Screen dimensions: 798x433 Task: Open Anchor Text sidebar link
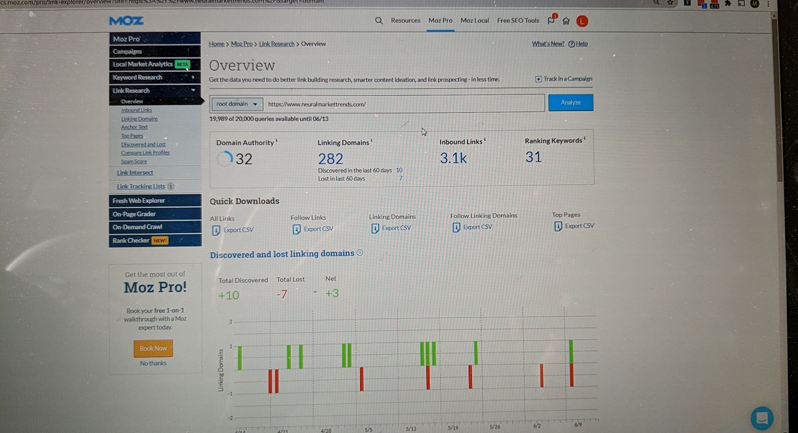[x=134, y=127]
